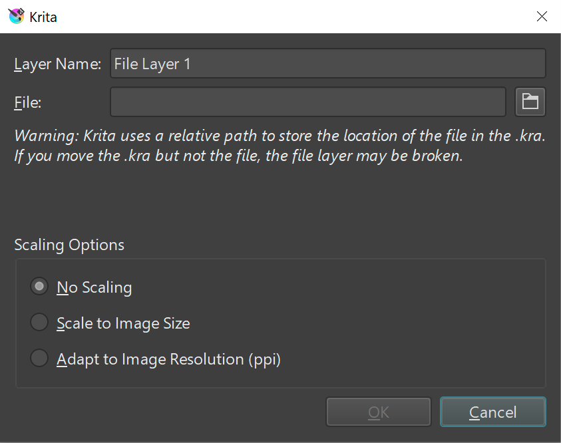Screen dimensions: 561x443
Task: Focus the empty File path field
Action: (308, 101)
